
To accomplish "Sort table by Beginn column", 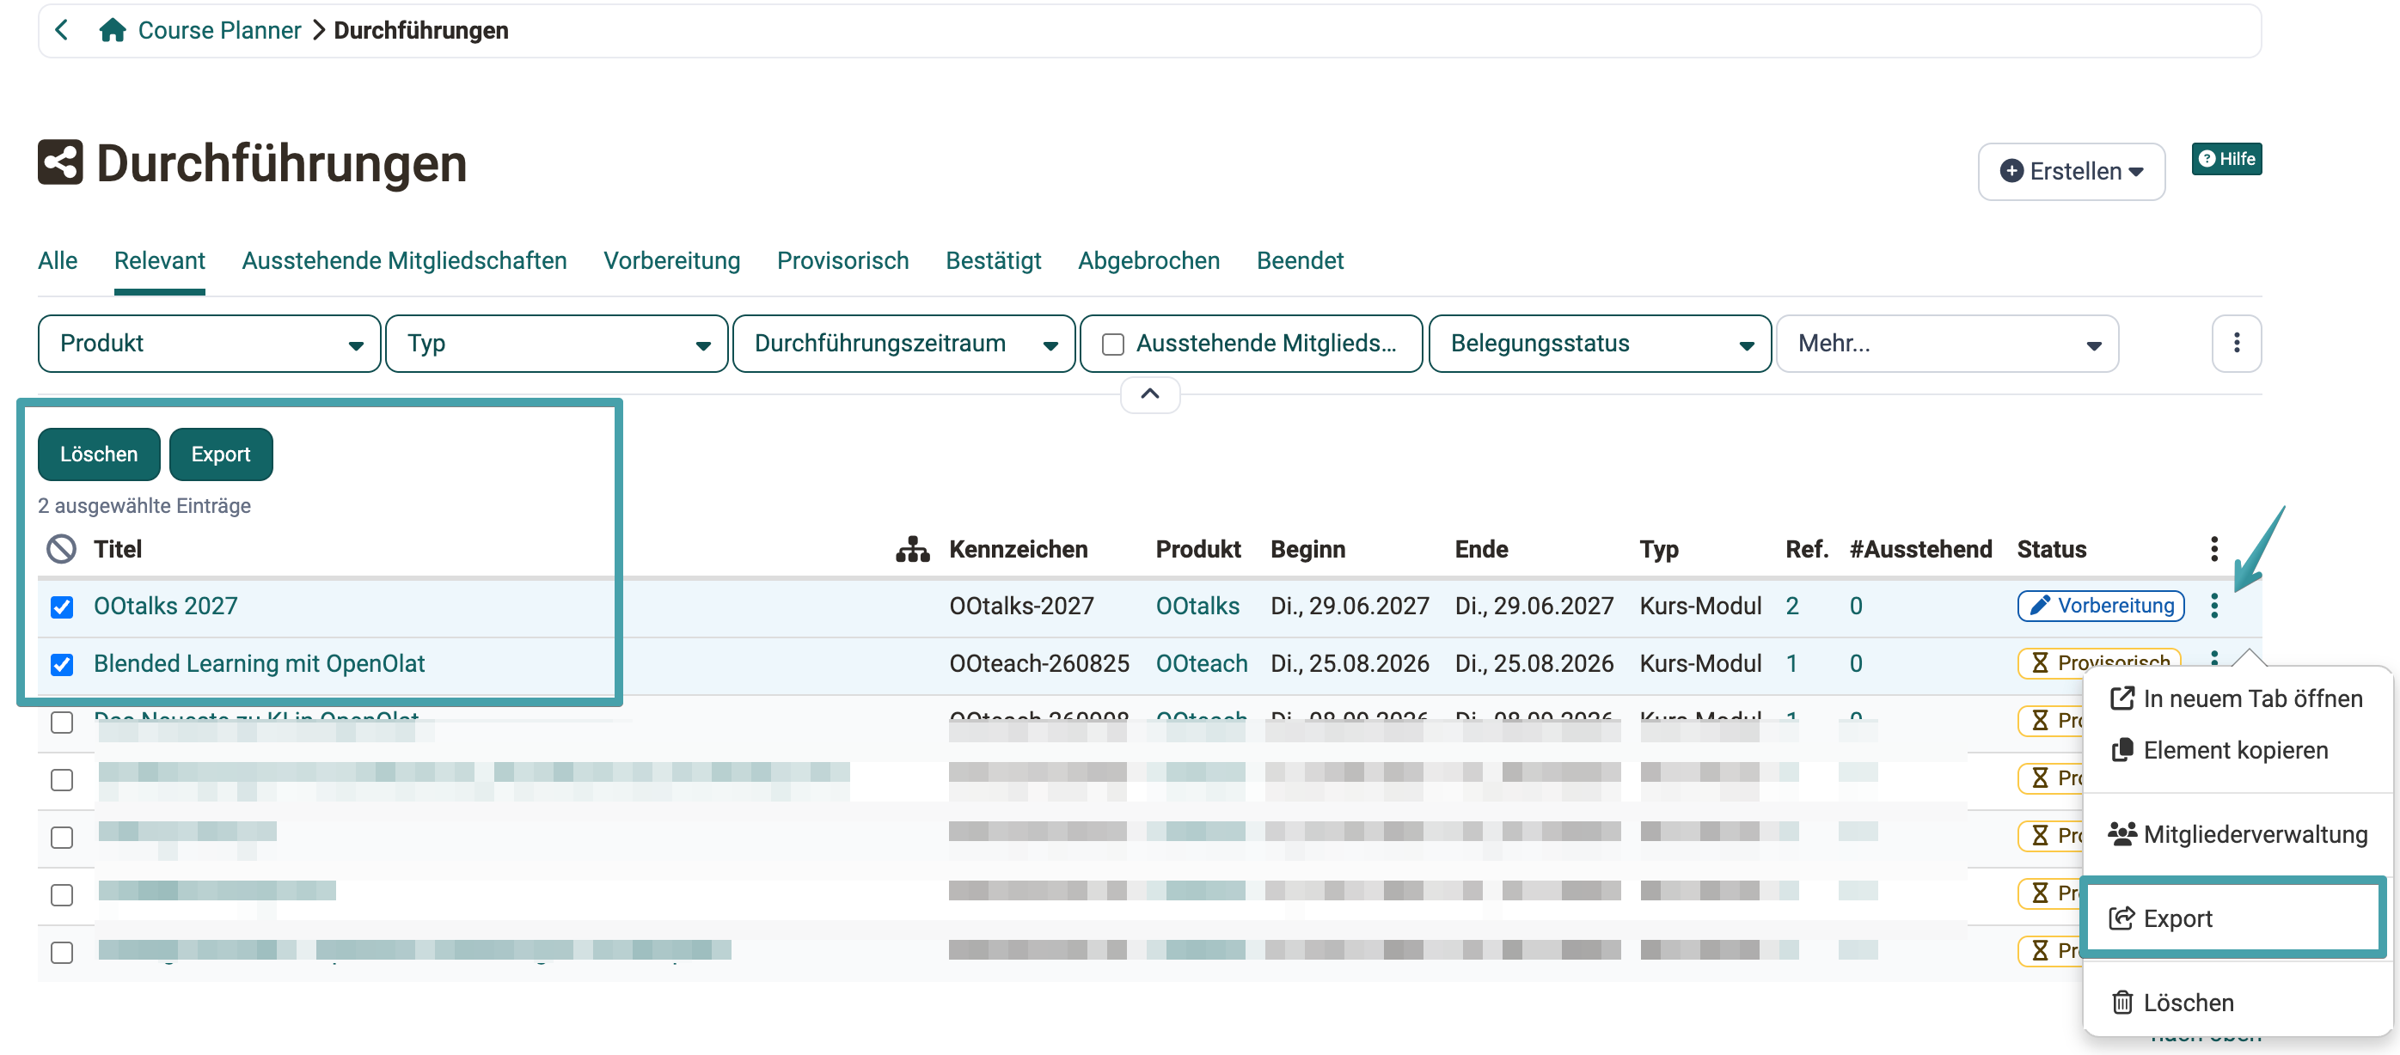I will (x=1307, y=549).
